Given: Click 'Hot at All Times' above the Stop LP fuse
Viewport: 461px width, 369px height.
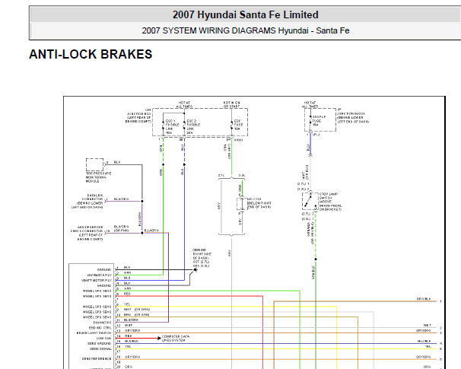Looking at the screenshot, I should [x=310, y=104].
